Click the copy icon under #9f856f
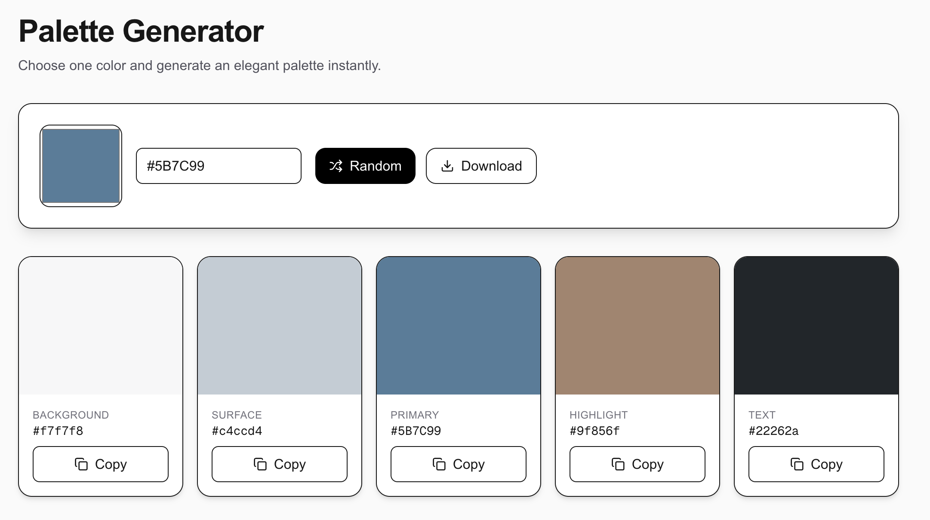The width and height of the screenshot is (930, 520). (618, 464)
